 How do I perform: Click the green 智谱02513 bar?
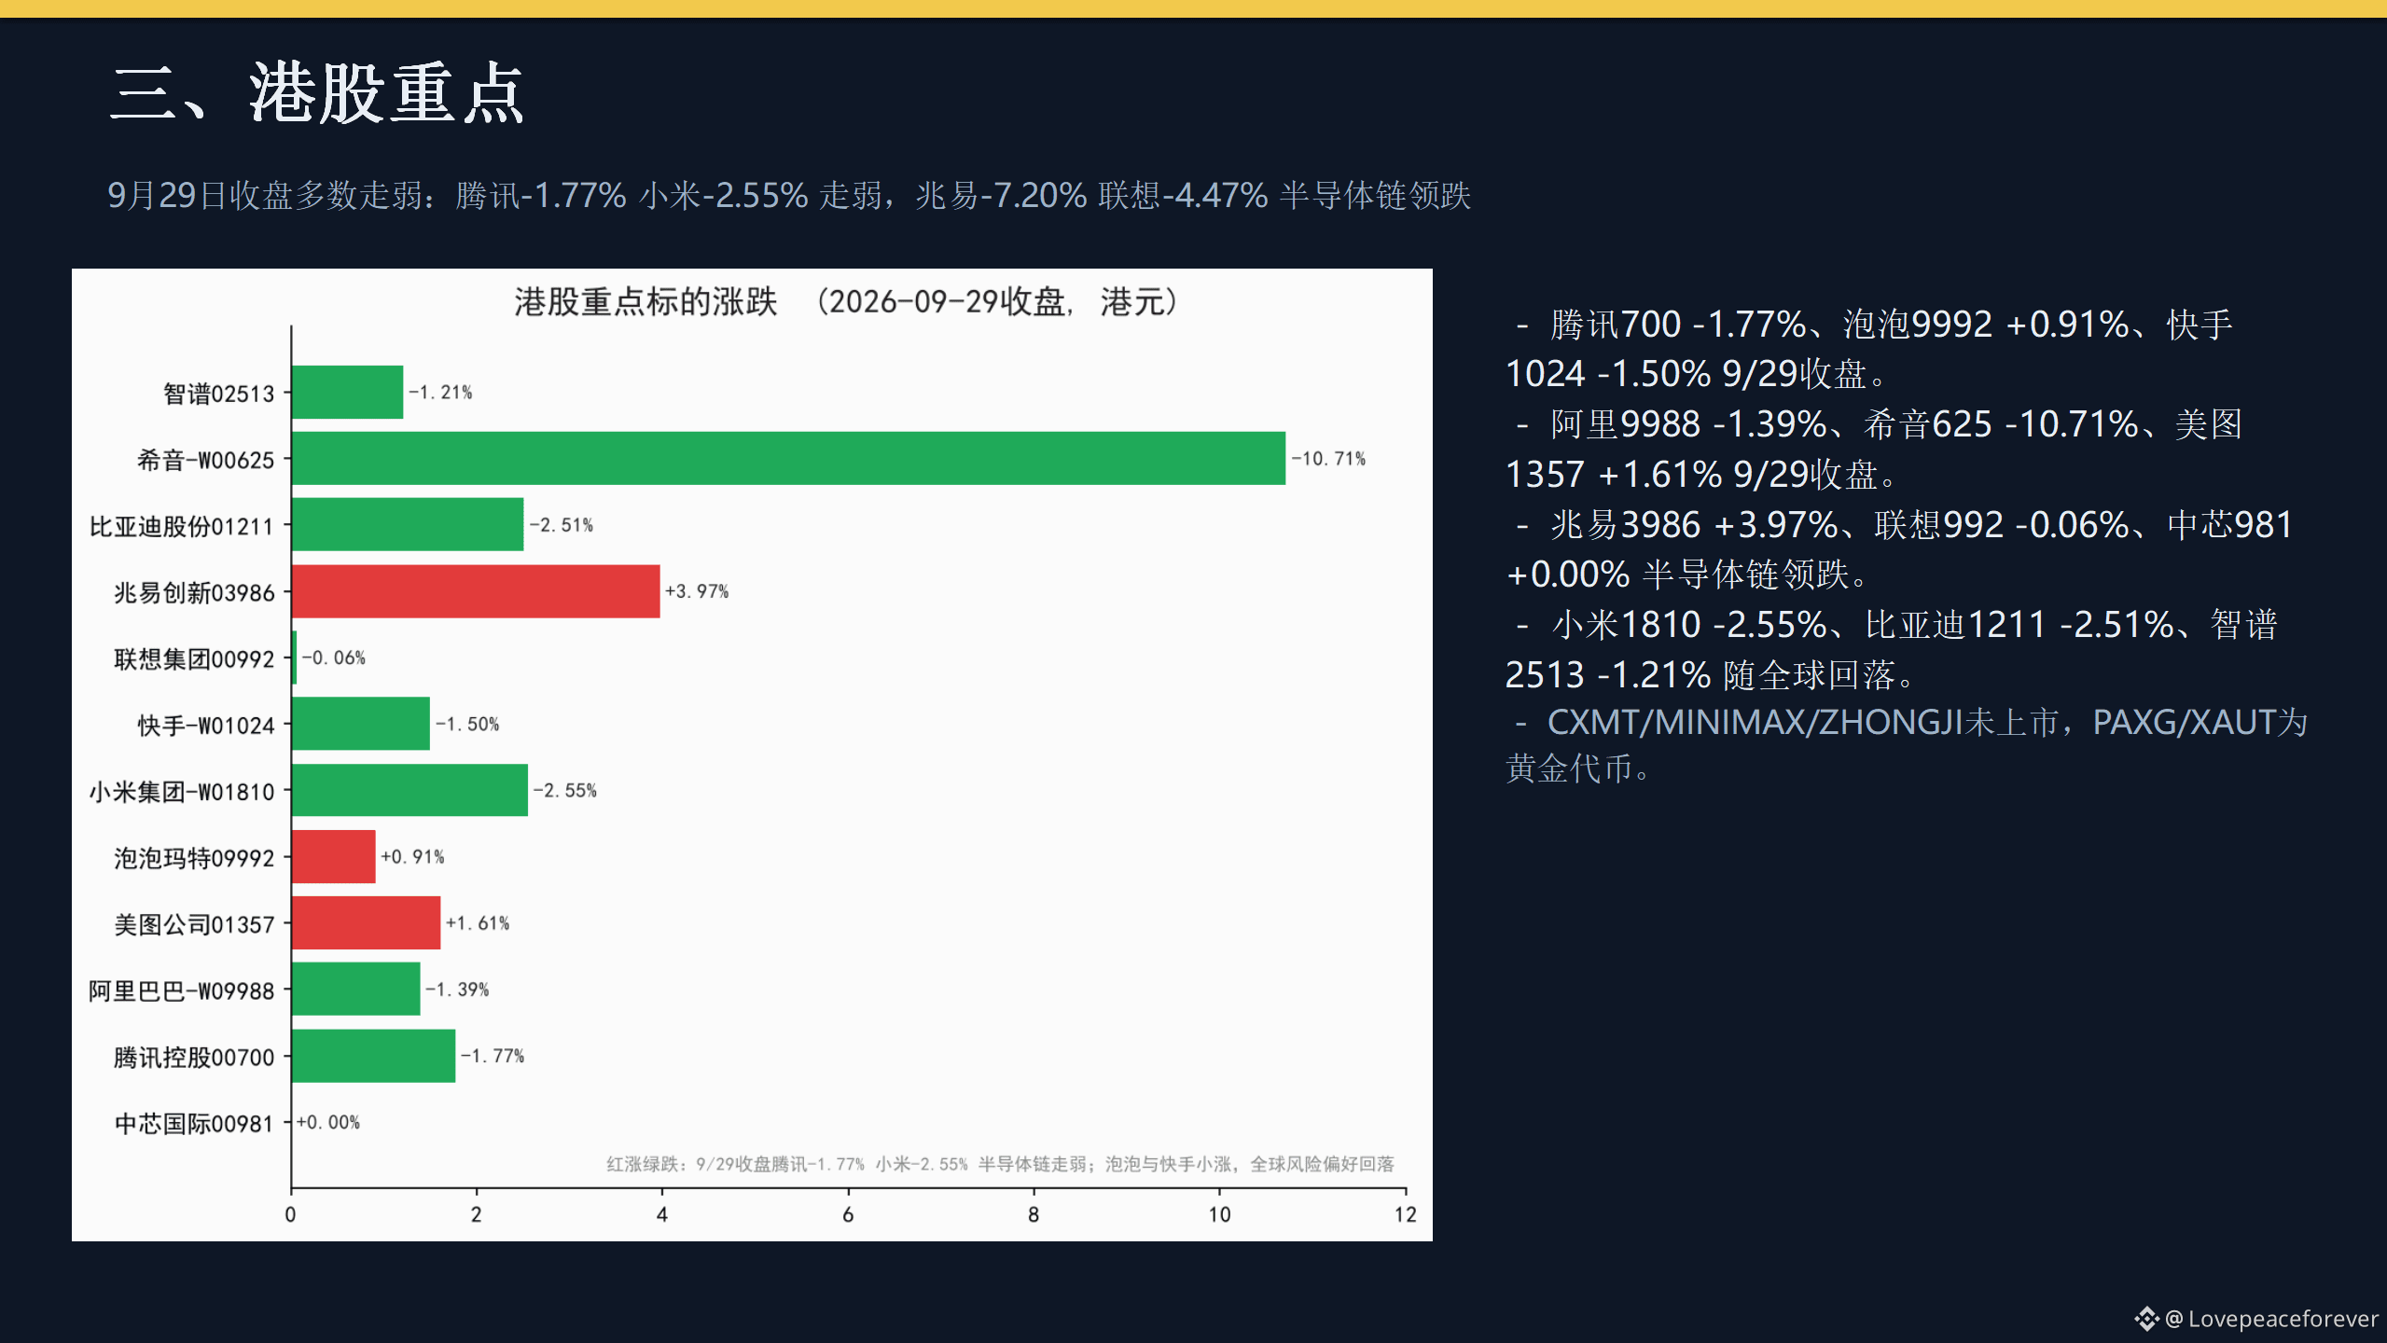[347, 392]
